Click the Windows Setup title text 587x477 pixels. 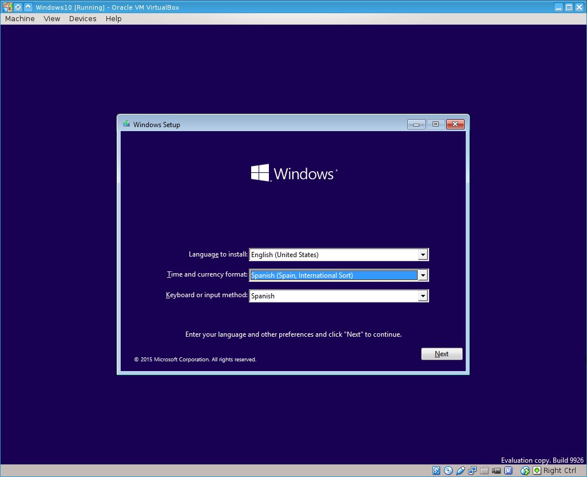pyautogui.click(x=157, y=125)
